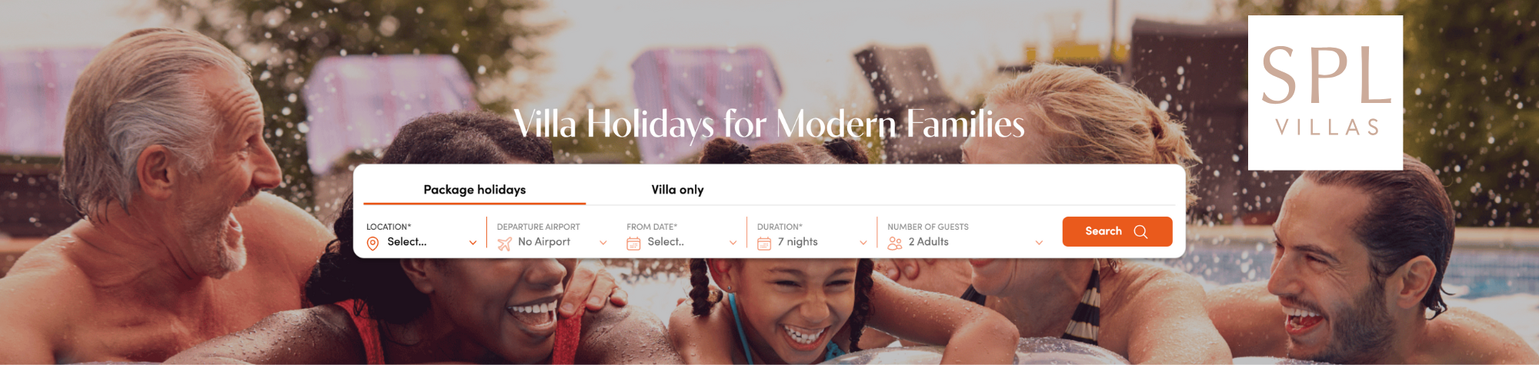The image size is (1539, 365).
Task: Expand the Number of Guests chevron
Action: (1039, 243)
